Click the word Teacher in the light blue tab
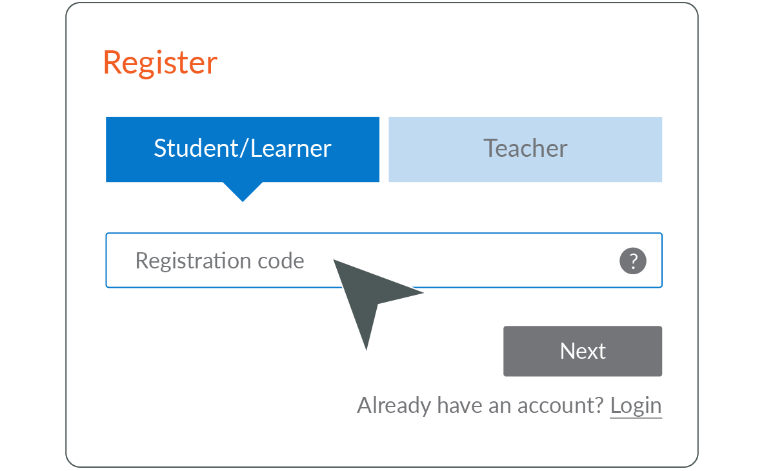Viewport: 764px width, 471px height. click(525, 148)
